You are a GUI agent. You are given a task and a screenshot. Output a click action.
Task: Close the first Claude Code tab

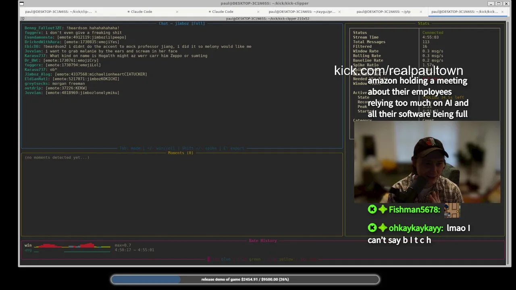177,12
